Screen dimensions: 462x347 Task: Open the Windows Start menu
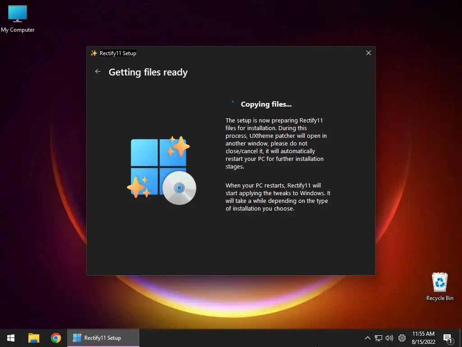11,338
